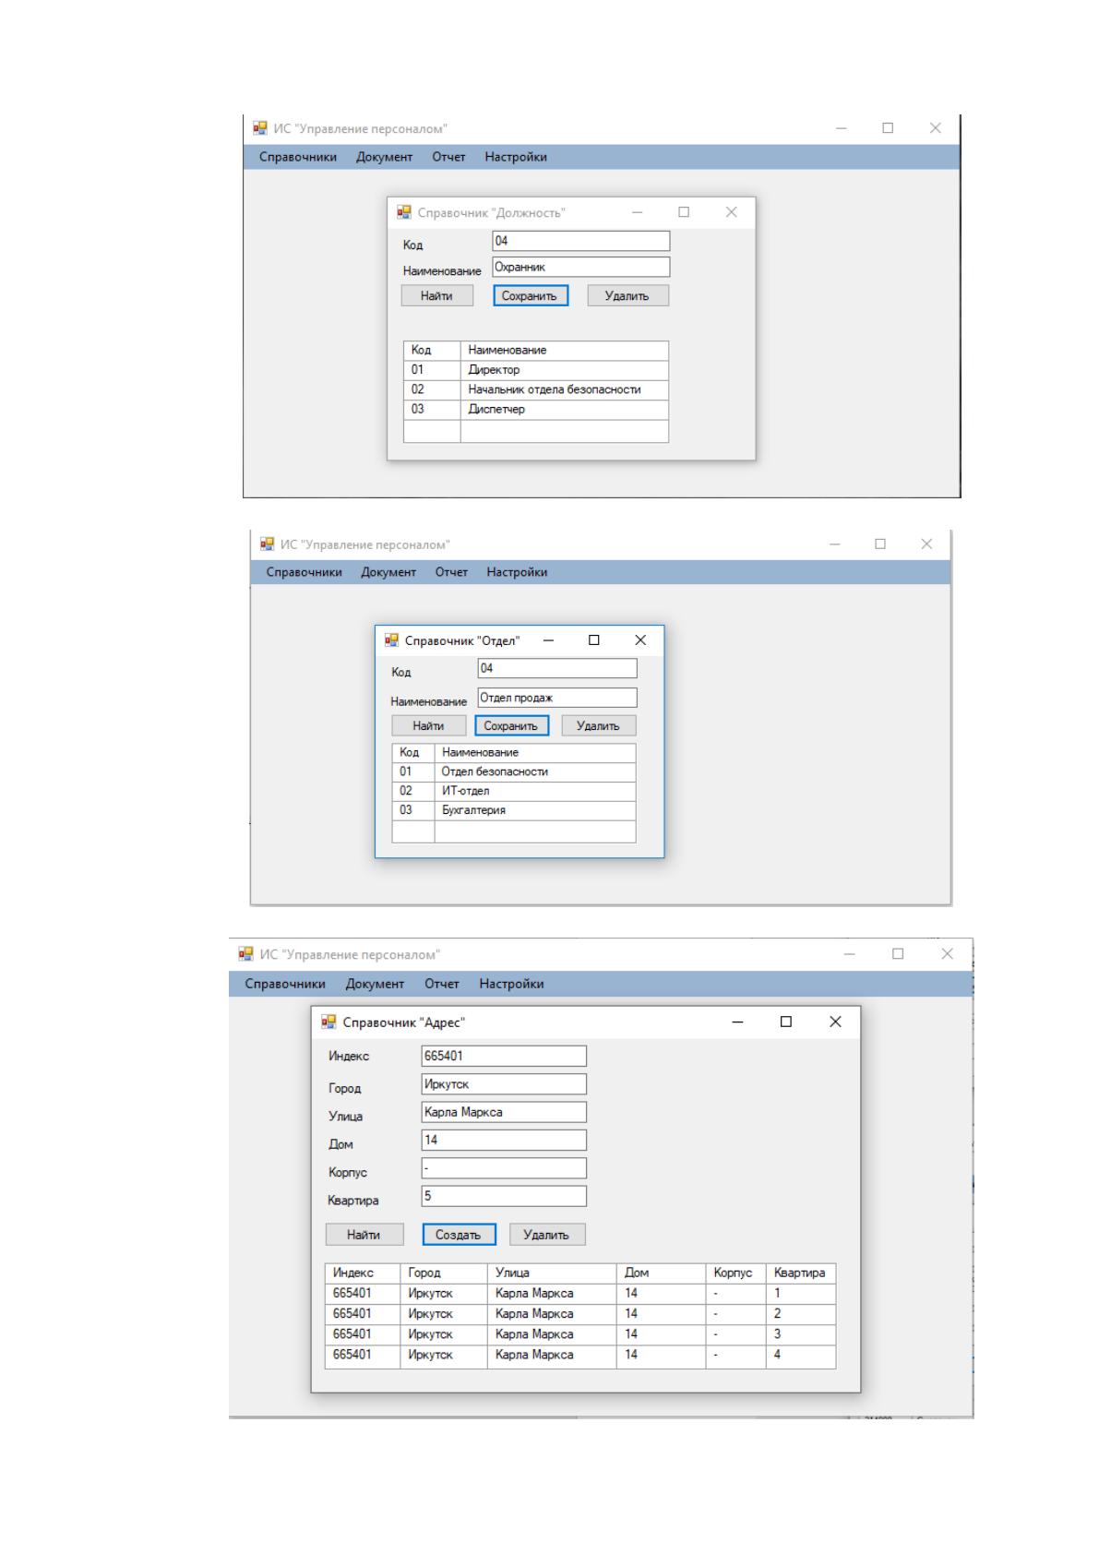Focus the Квартира input field
Screen dimensions: 1099x1554
504,1196
